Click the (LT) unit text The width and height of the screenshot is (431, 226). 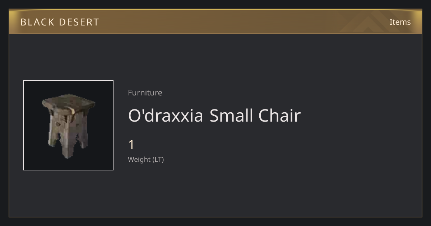coord(158,160)
